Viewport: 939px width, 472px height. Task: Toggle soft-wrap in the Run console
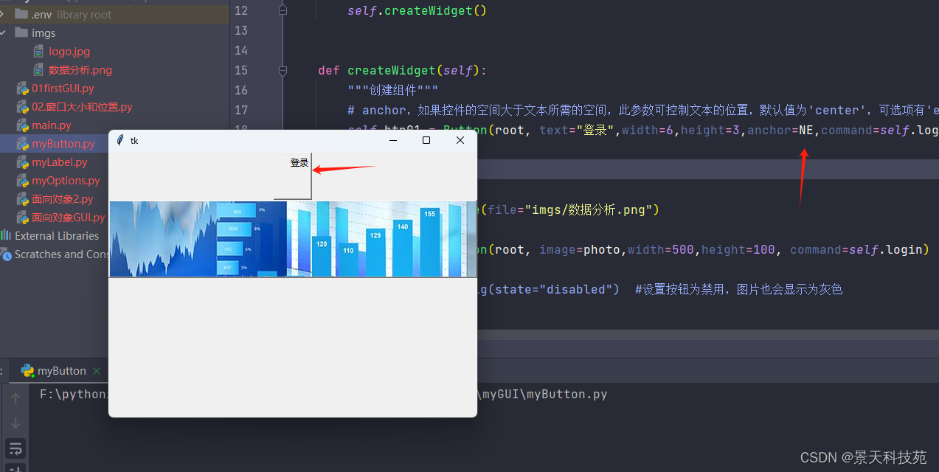[x=15, y=448]
